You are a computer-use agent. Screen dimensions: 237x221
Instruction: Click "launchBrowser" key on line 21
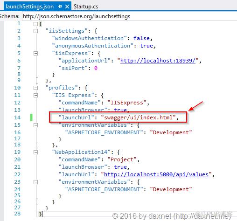(83, 167)
